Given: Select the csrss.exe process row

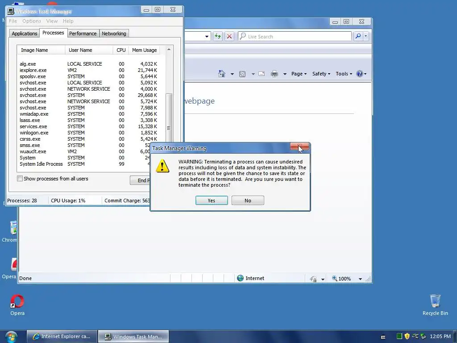Looking at the screenshot, I should tap(88, 139).
